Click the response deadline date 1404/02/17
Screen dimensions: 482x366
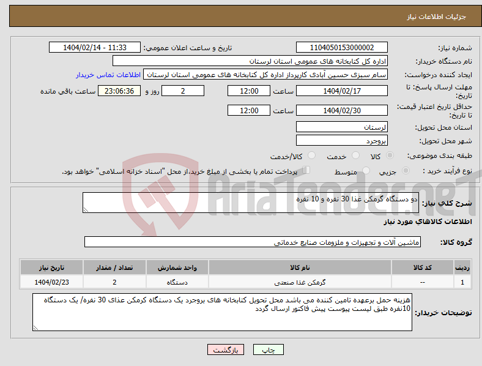point(341,91)
